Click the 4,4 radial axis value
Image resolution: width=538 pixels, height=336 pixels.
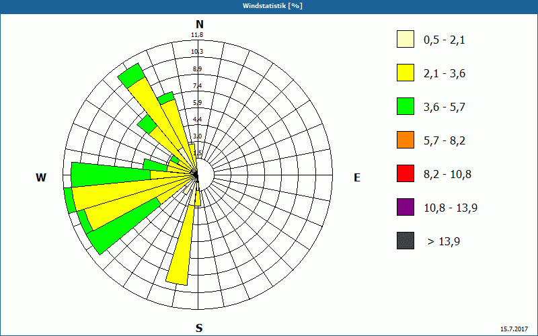click(x=197, y=120)
